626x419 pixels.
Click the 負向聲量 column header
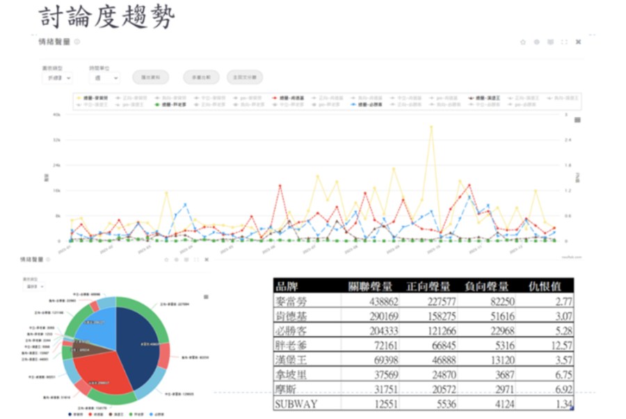486,286
